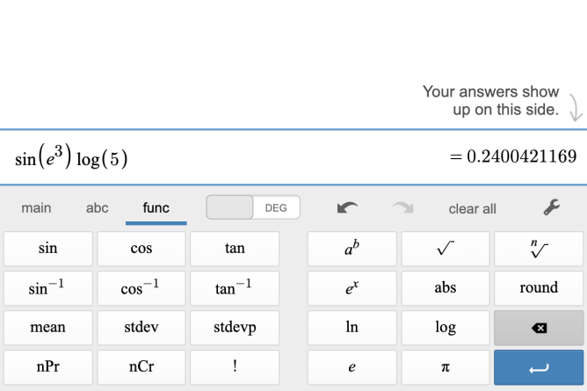The height and width of the screenshot is (391, 587).
Task: Click the redo arrow icon
Action: (x=402, y=208)
